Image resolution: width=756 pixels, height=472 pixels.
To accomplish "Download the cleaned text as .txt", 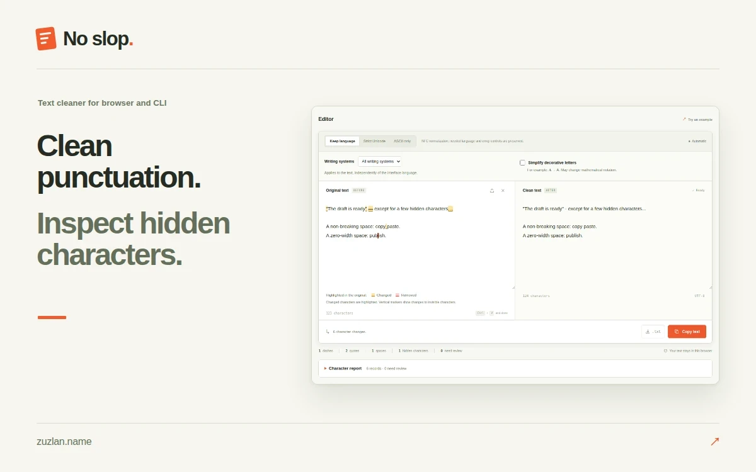I will pyautogui.click(x=653, y=332).
